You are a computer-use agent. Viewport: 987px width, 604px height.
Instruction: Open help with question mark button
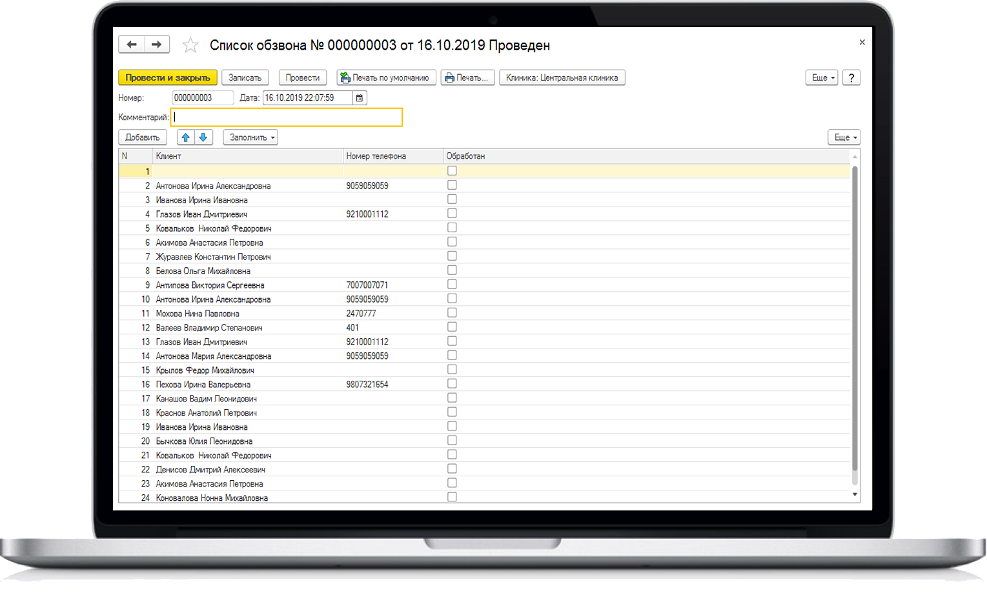point(851,78)
